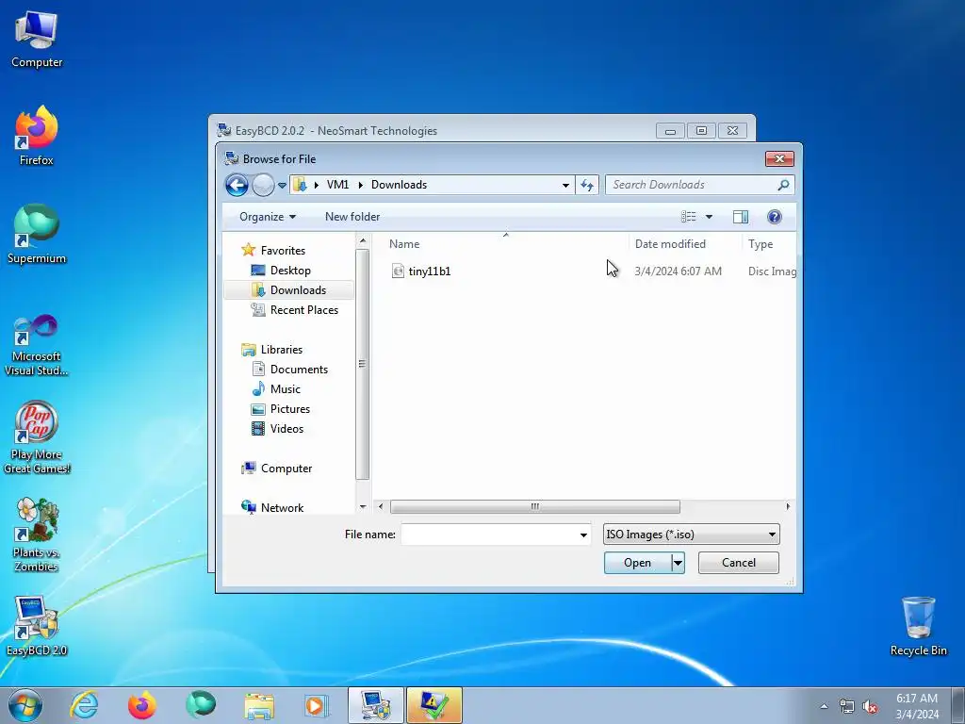
Task: Click the Open button
Action: 638,563
